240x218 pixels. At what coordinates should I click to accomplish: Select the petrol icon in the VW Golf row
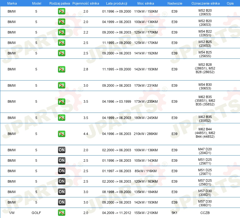[62, 212]
